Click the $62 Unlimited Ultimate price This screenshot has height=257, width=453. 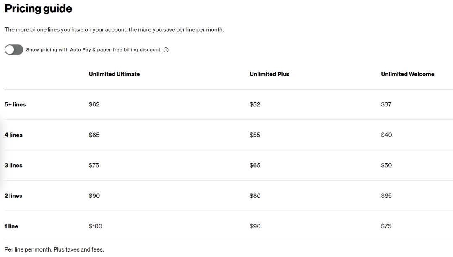coord(94,104)
